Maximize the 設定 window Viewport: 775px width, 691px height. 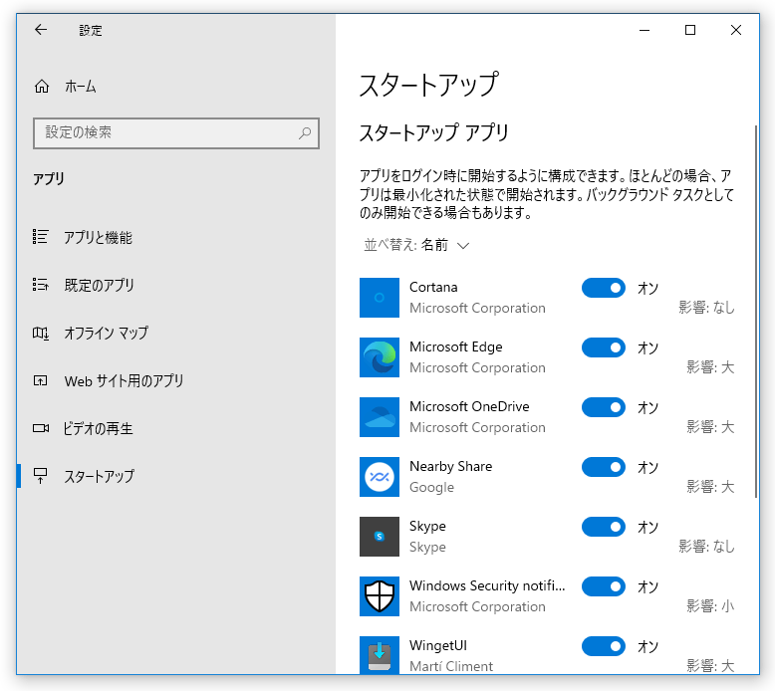click(x=690, y=30)
